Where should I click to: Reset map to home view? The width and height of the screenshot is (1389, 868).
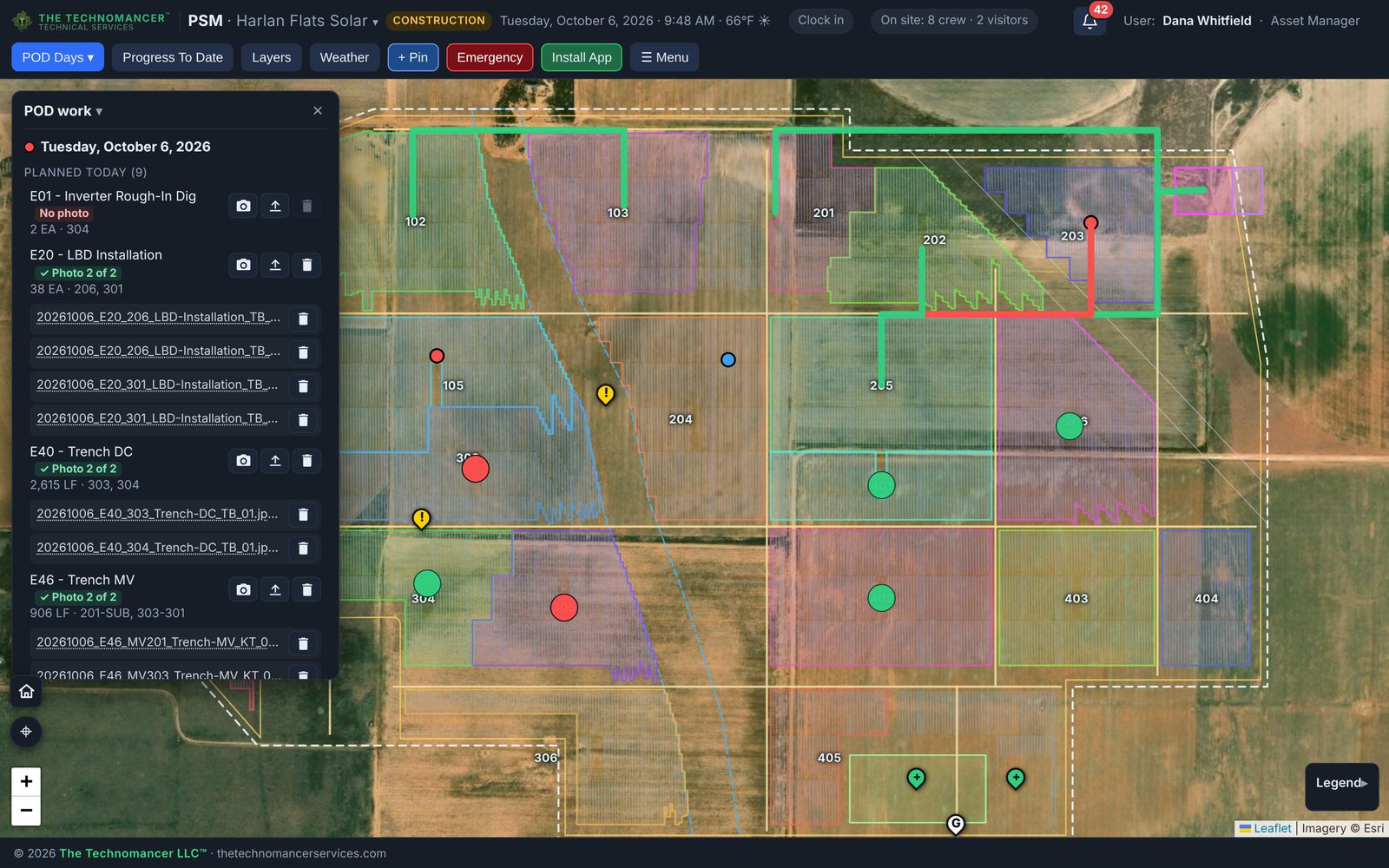(x=26, y=692)
